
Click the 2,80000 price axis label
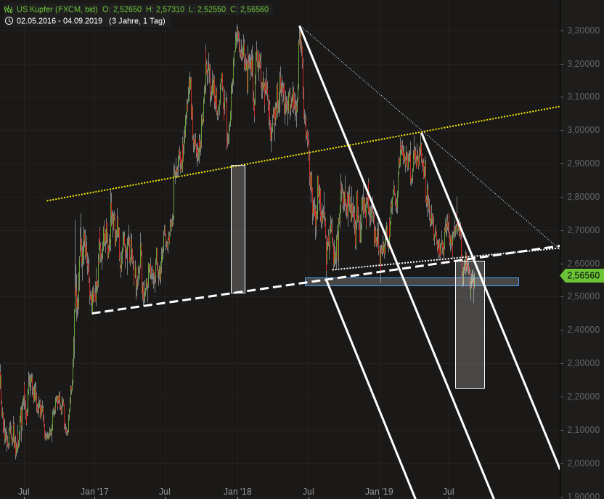pos(583,197)
